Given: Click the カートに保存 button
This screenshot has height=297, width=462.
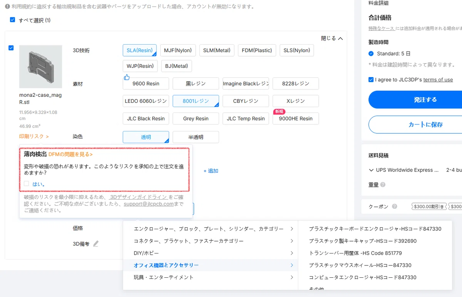Looking at the screenshot, I should point(416,124).
